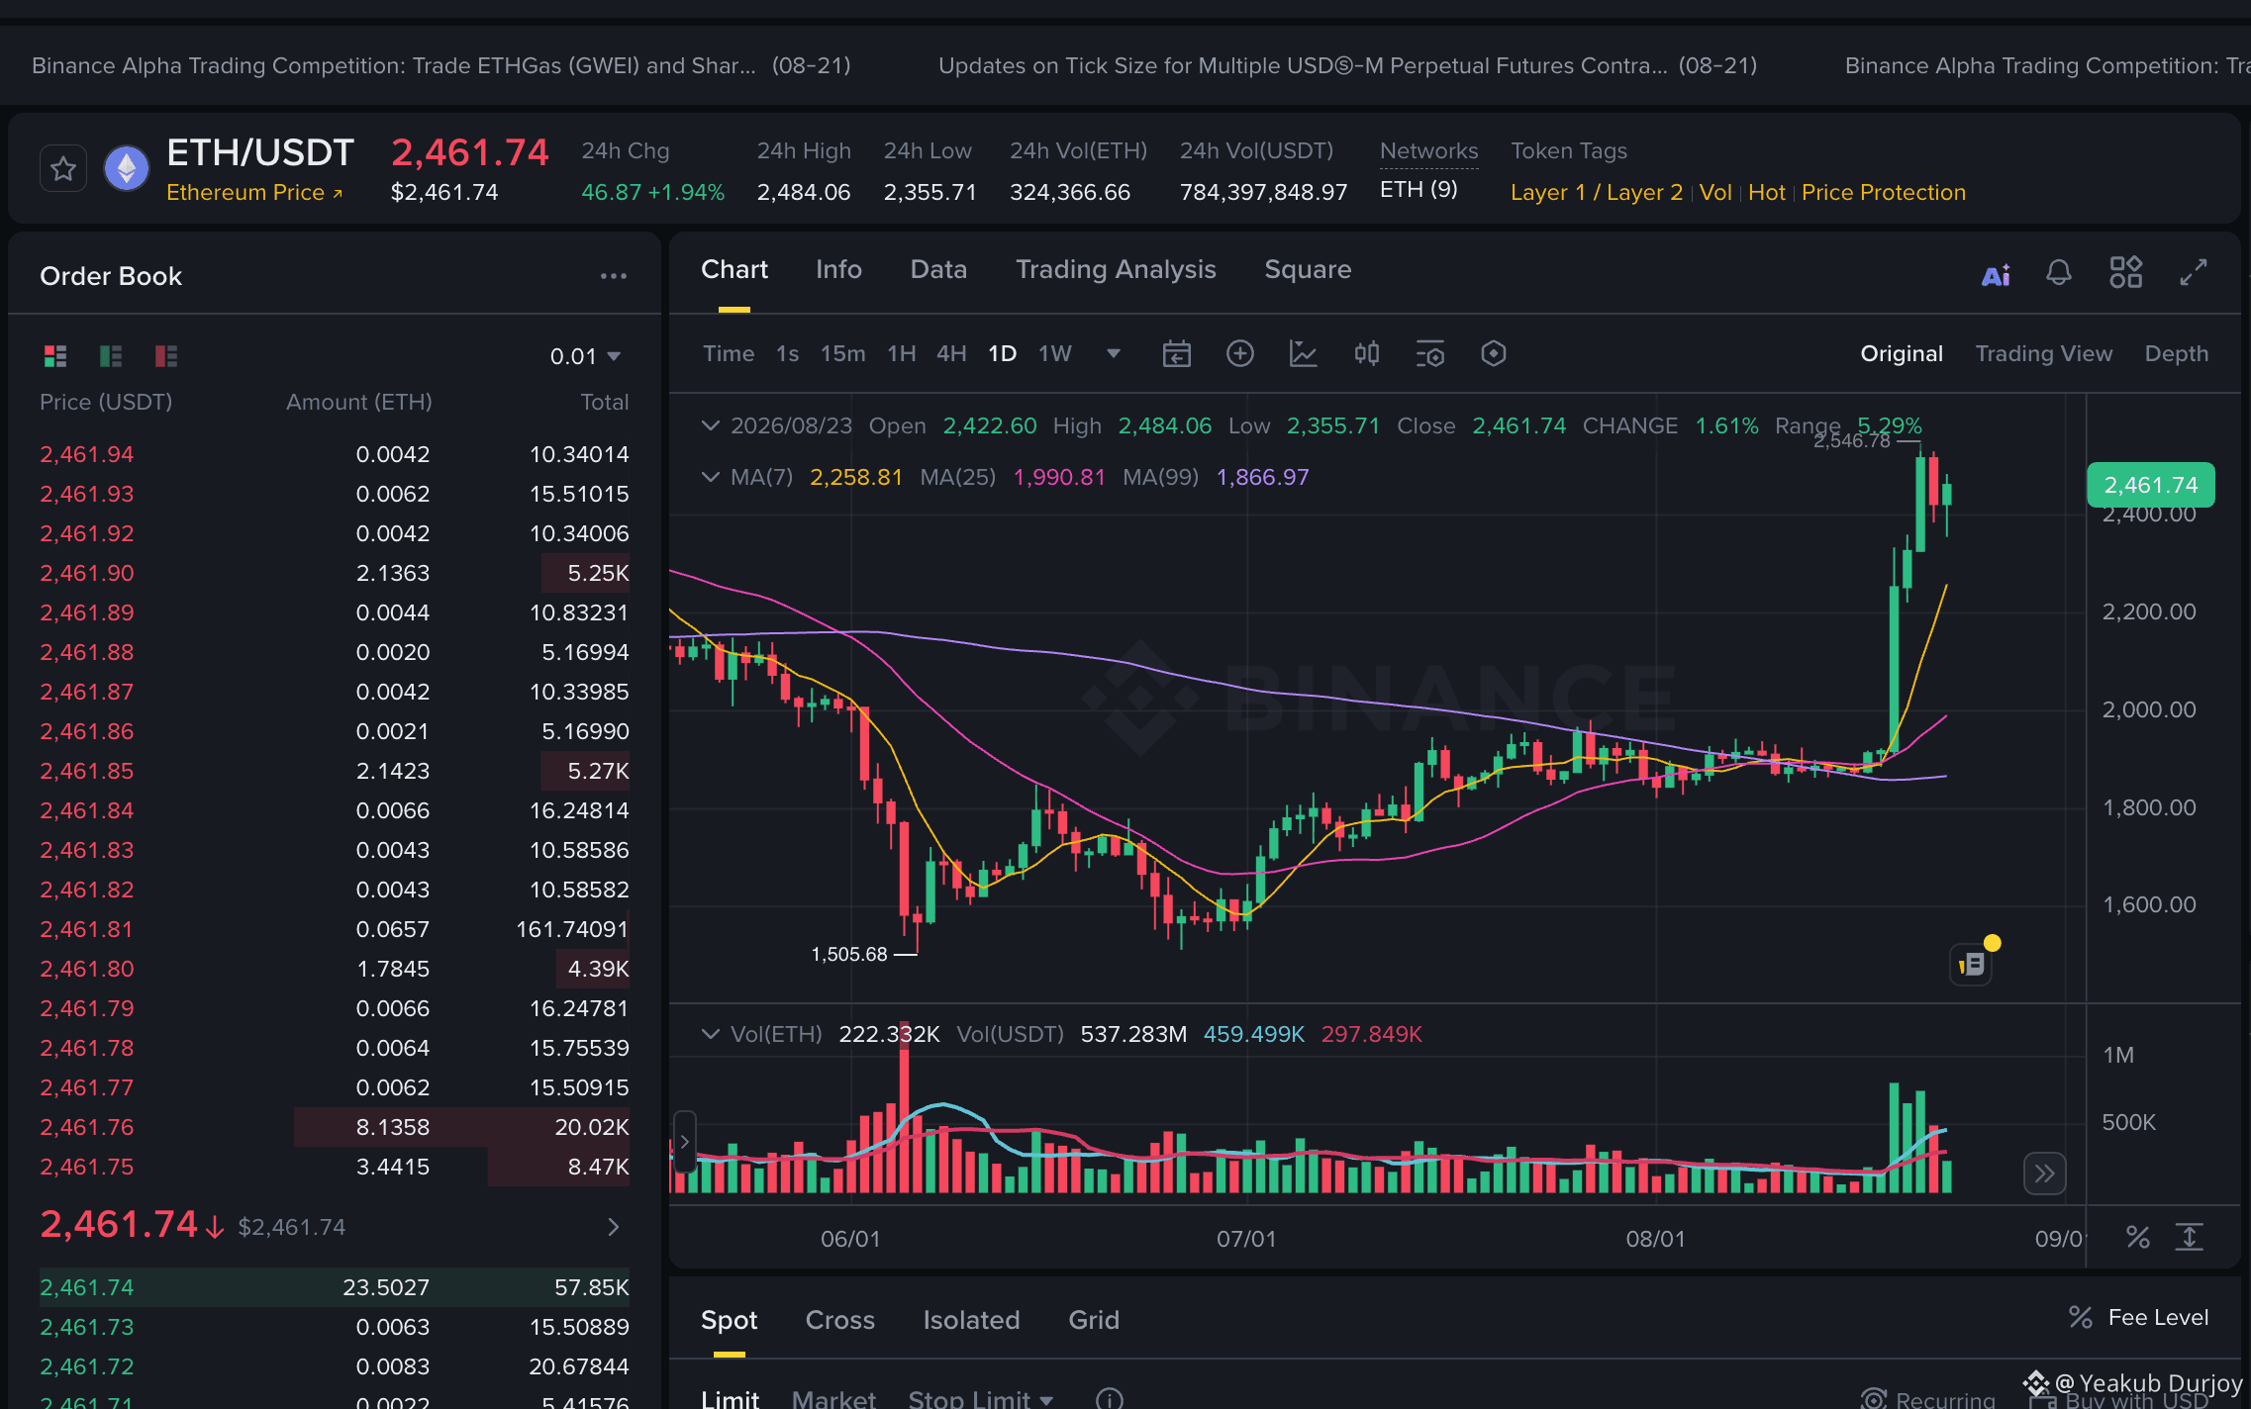Click the 2,461.74 bid price row
Image resolution: width=2251 pixels, height=1409 pixels.
point(335,1287)
